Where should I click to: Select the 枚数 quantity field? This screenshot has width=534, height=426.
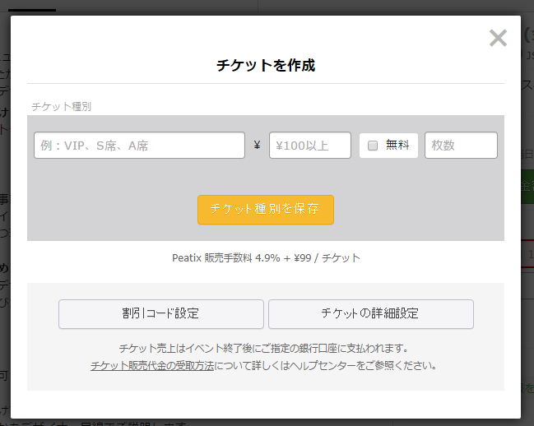click(461, 146)
